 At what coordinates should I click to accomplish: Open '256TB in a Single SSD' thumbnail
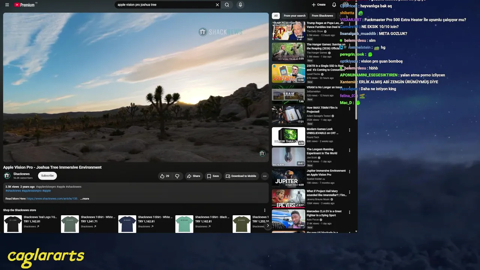coord(288,73)
